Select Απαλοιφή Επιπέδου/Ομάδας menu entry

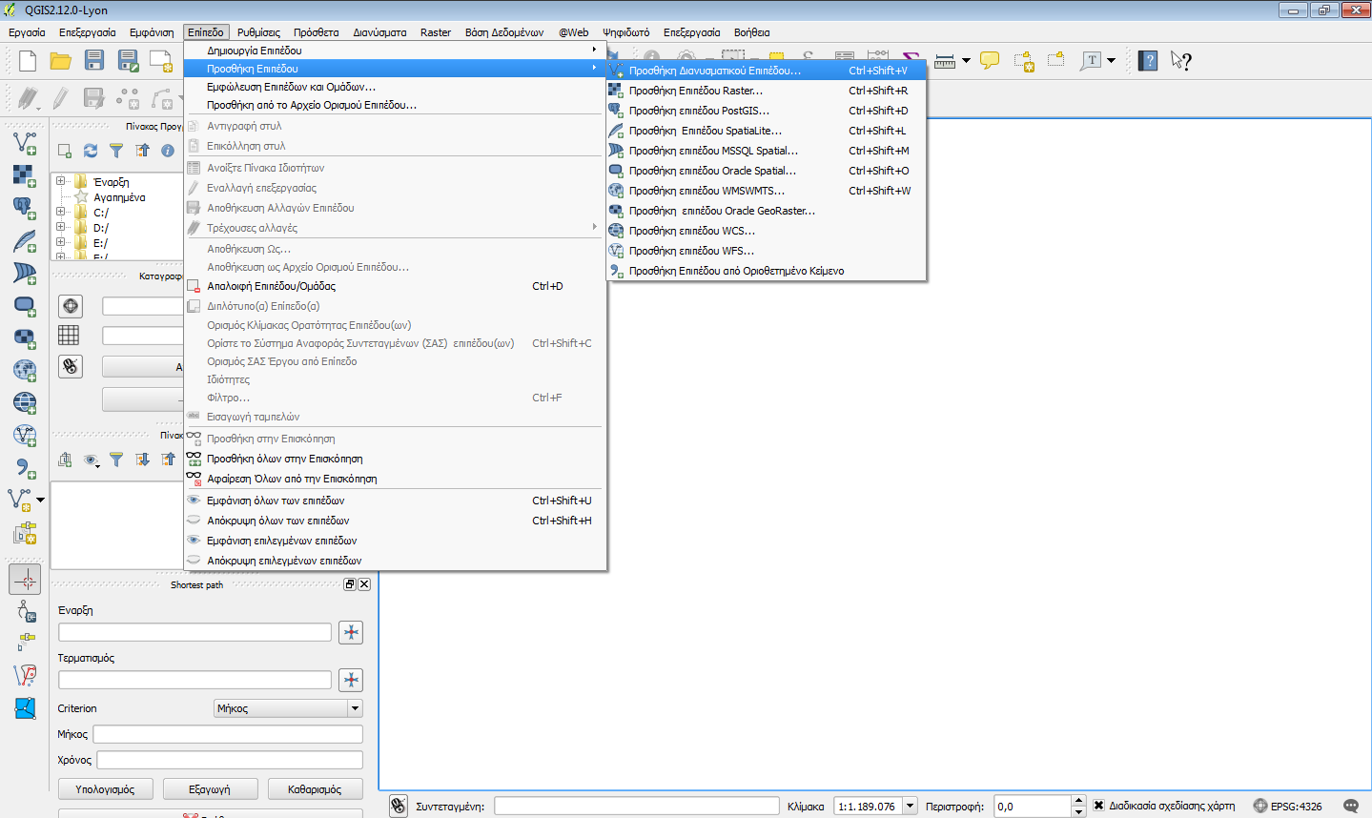point(396,286)
